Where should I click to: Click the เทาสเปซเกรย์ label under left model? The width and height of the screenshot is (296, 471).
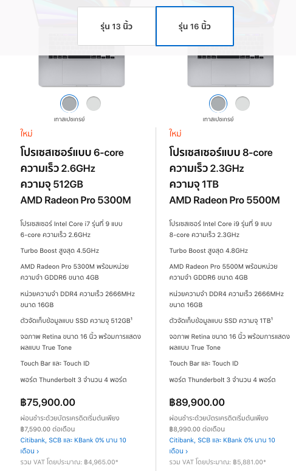[x=69, y=119]
